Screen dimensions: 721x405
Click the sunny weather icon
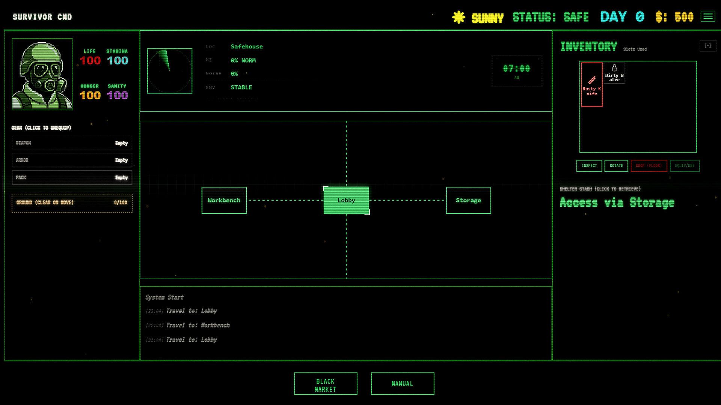pos(459,17)
